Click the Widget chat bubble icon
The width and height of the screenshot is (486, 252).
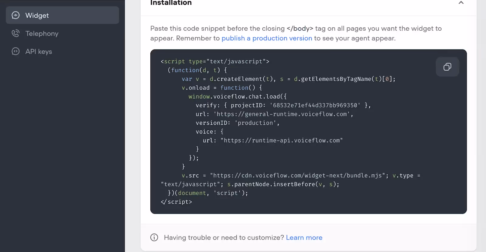click(15, 15)
